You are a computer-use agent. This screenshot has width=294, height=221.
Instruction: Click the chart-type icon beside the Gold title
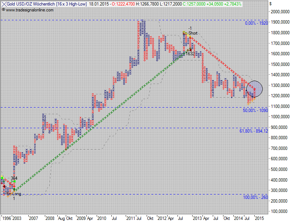pos(3,4)
